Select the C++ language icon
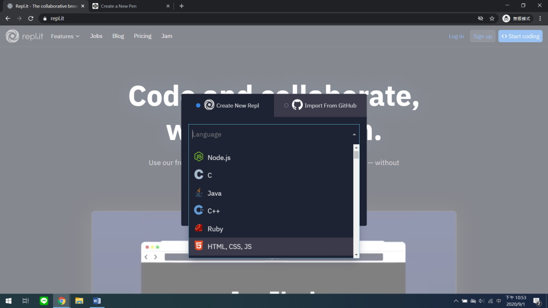The image size is (548, 308). click(199, 210)
